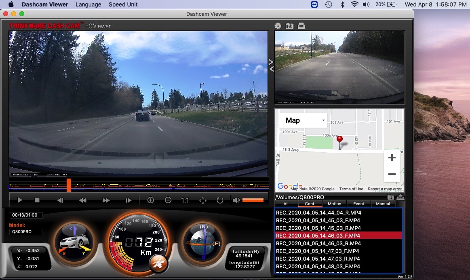Click the download/save tray icon above file list
This screenshot has width=470, height=280.
(400, 197)
